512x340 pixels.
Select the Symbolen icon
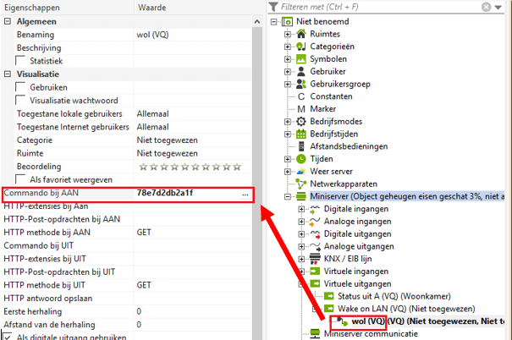pyautogui.click(x=302, y=59)
